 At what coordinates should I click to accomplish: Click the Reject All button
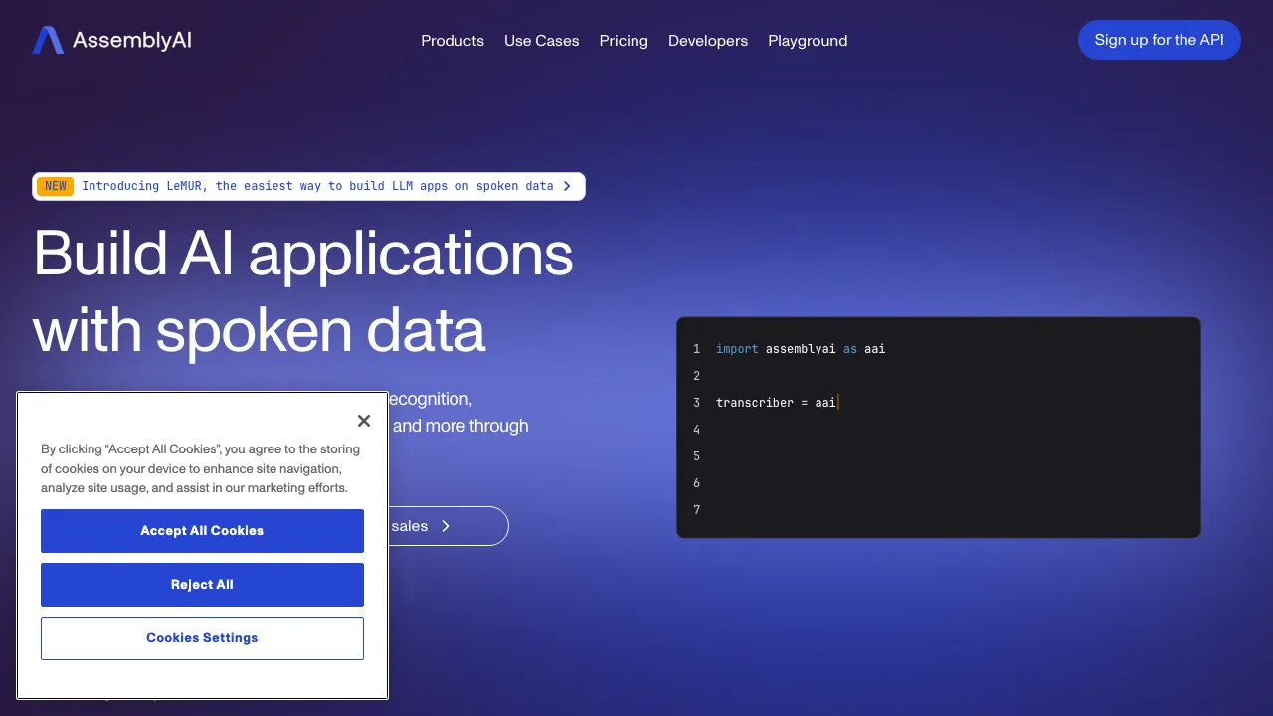tap(202, 585)
